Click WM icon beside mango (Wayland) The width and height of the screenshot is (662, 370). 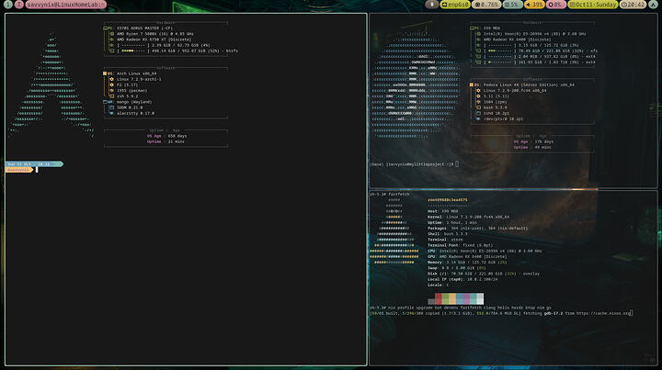click(106, 102)
